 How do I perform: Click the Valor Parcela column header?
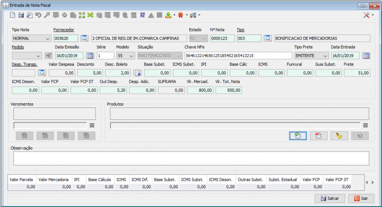[21, 180]
